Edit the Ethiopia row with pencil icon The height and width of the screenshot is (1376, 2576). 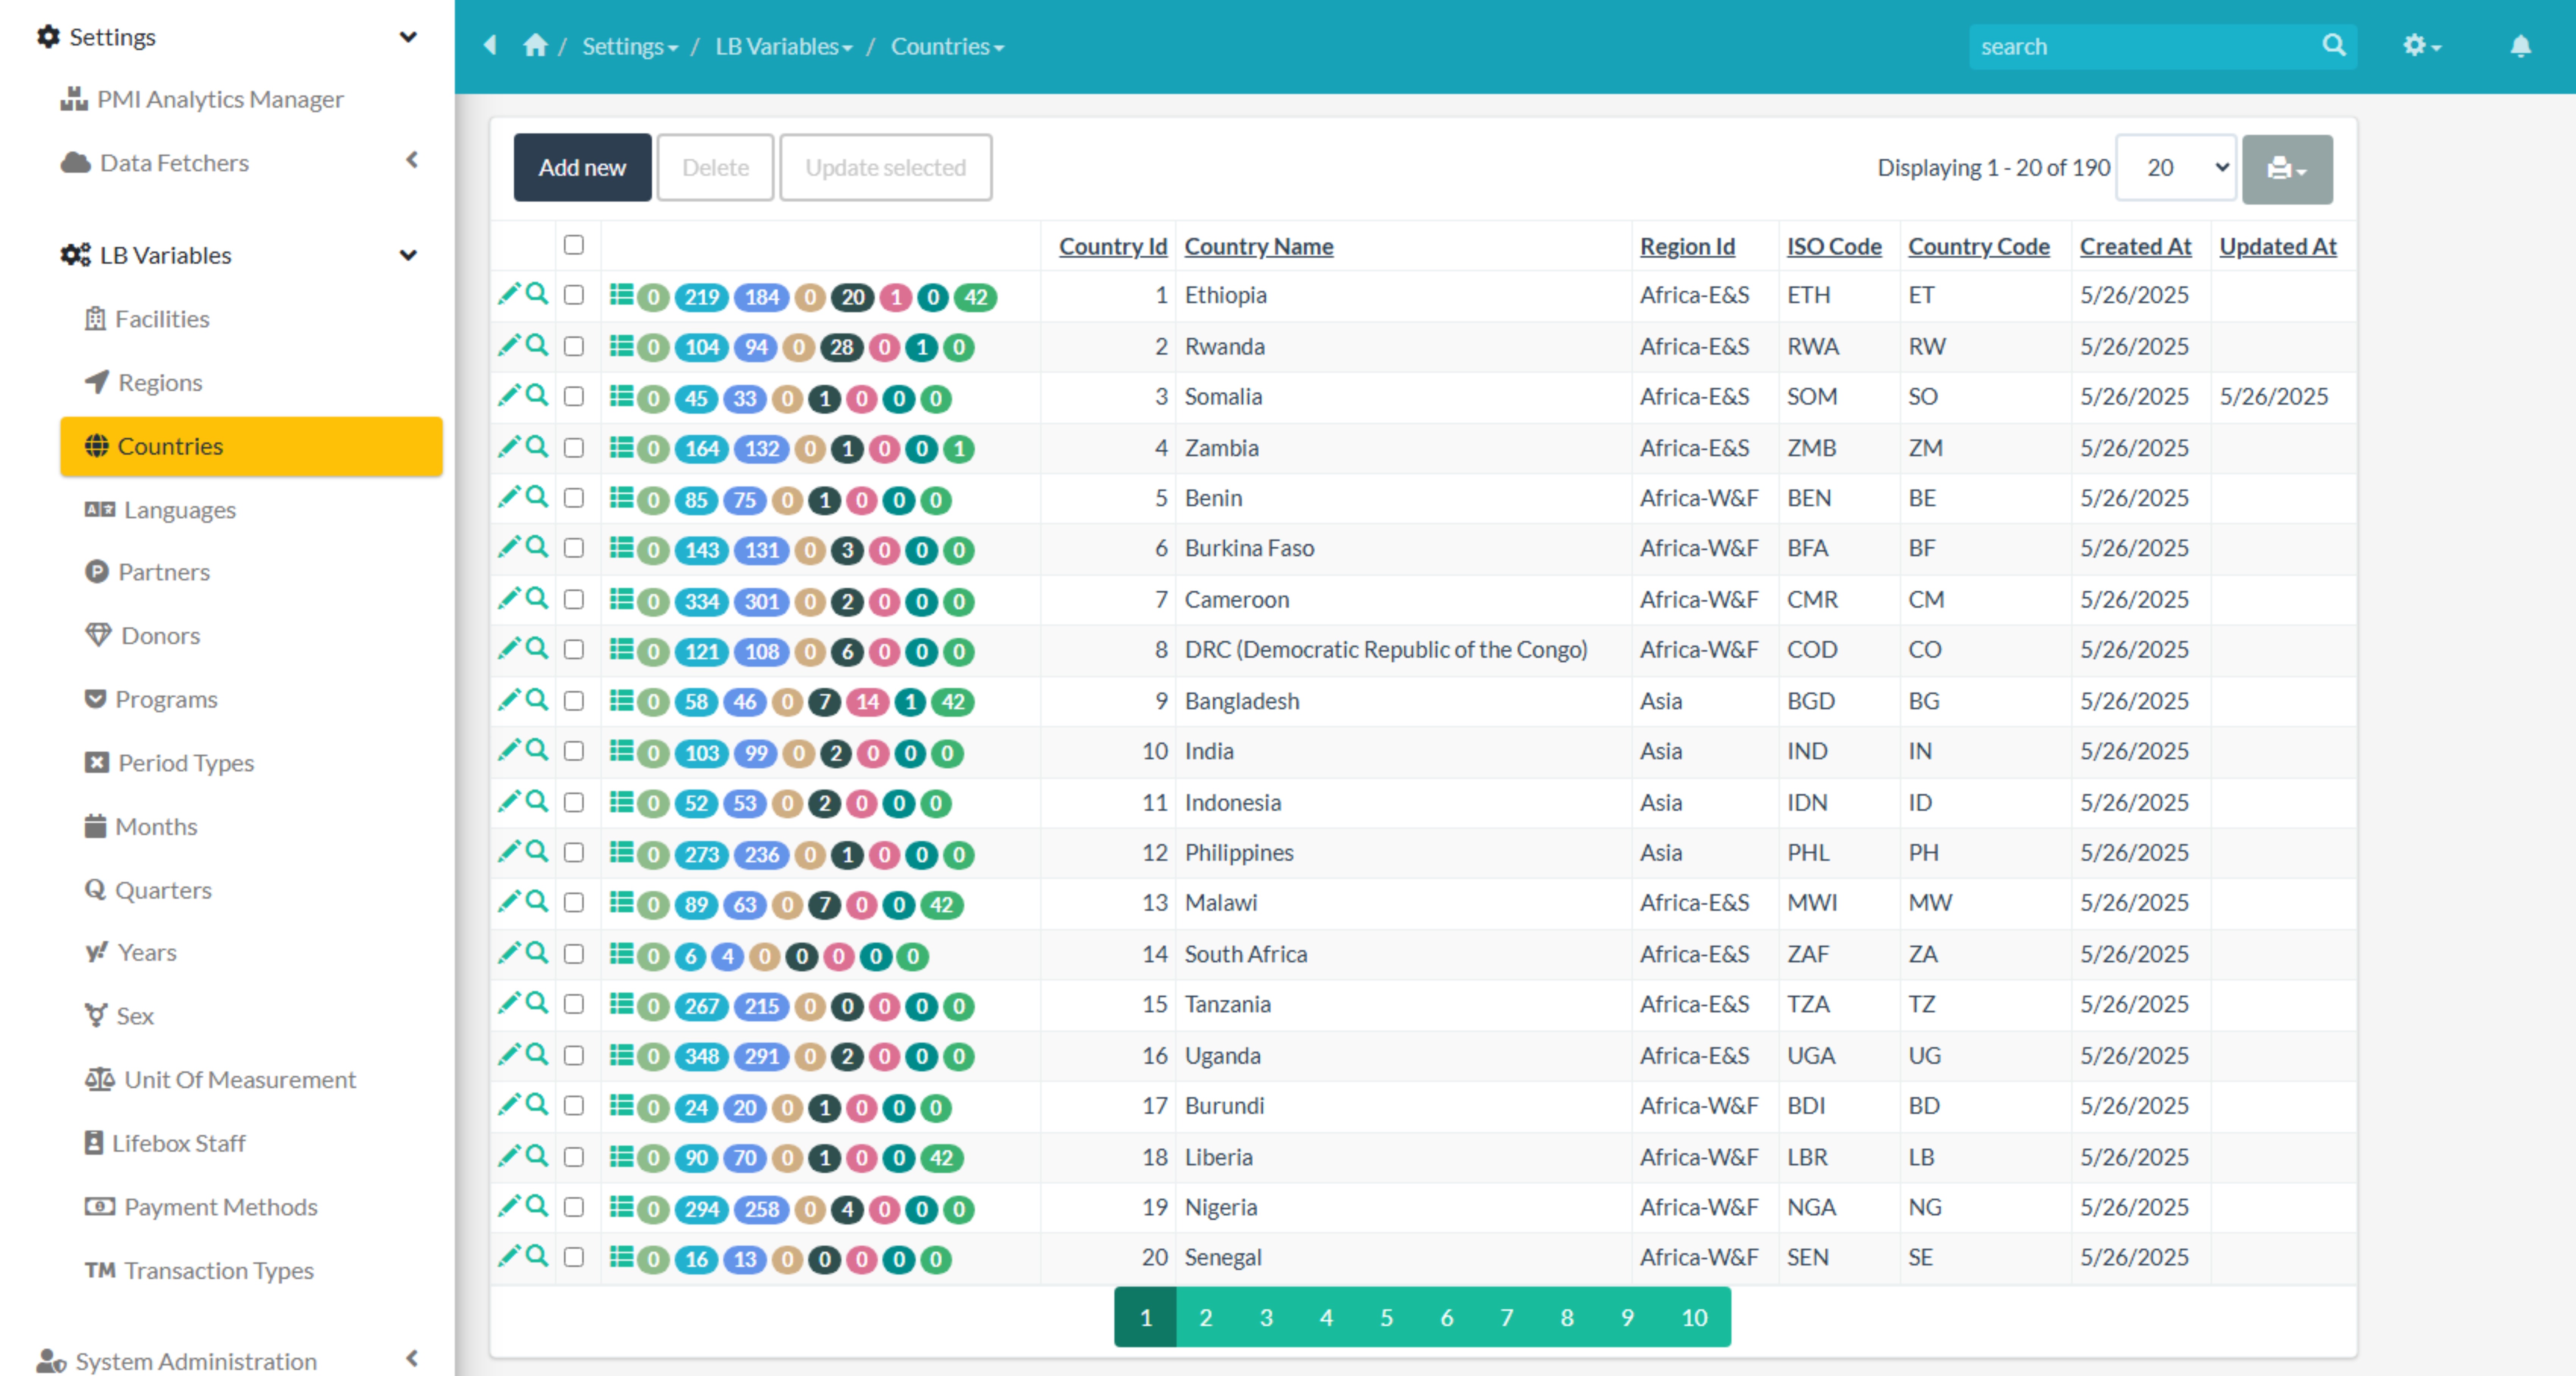[509, 294]
